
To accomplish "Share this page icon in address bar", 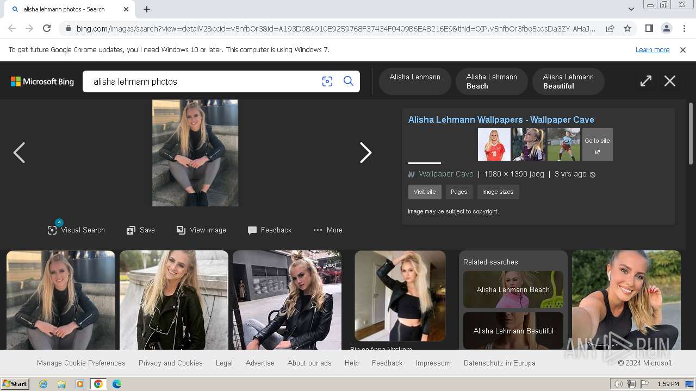I will 610,28.
